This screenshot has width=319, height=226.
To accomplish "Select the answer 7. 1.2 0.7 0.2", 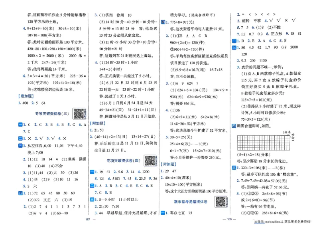I will [250, 34].
